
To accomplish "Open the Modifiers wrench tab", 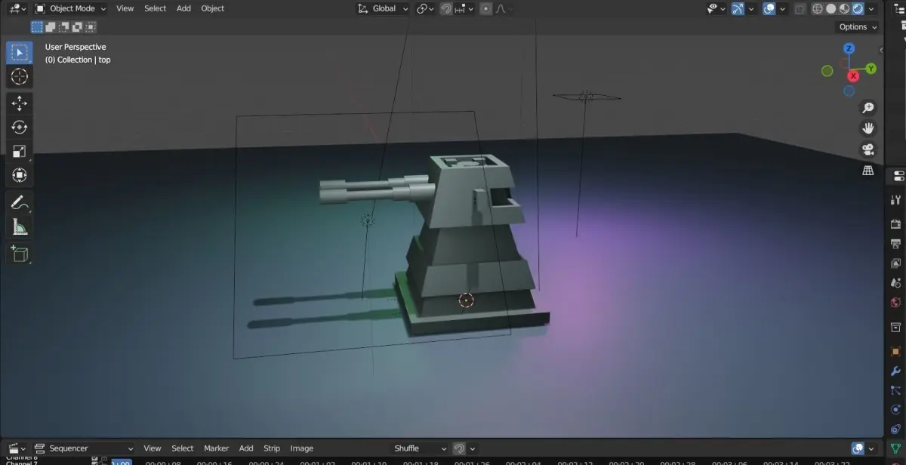I will (895, 371).
